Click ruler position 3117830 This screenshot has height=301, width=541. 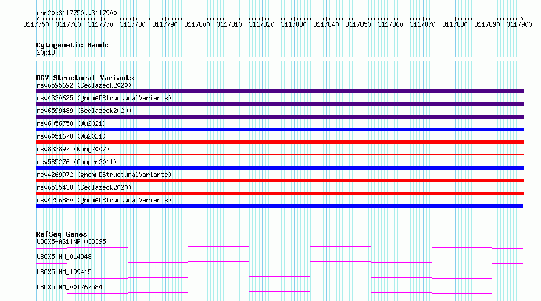click(x=294, y=24)
